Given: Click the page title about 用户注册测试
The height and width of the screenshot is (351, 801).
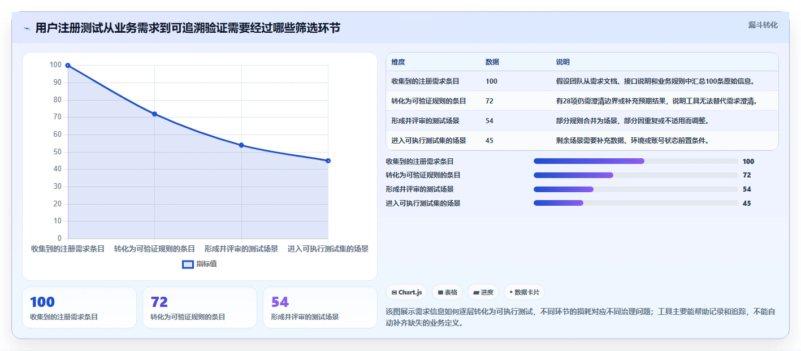Looking at the screenshot, I should [188, 28].
